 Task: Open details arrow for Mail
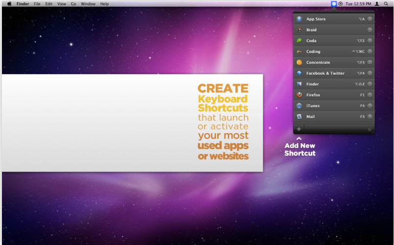click(370, 116)
